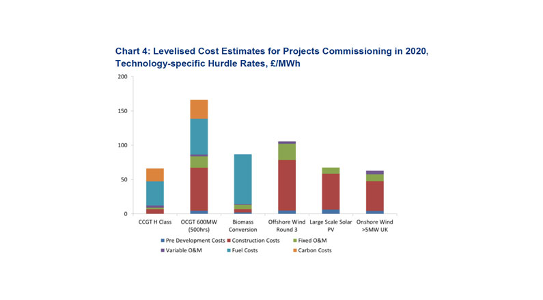Click the y-axis value 0

pos(126,214)
